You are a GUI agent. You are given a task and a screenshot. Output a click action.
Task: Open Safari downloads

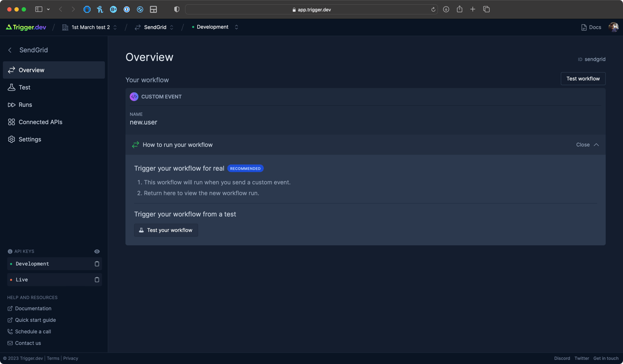pyautogui.click(x=446, y=9)
